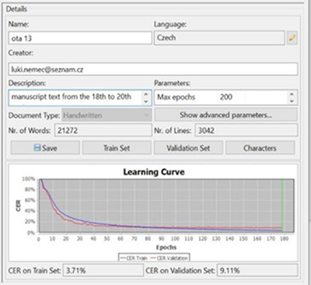Click Show advanced parameters button
This screenshot has width=311, height=285.
pyautogui.click(x=226, y=115)
